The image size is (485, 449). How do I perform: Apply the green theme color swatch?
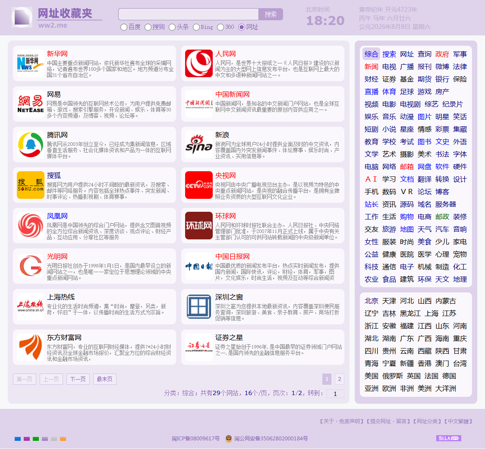(x=36, y=439)
